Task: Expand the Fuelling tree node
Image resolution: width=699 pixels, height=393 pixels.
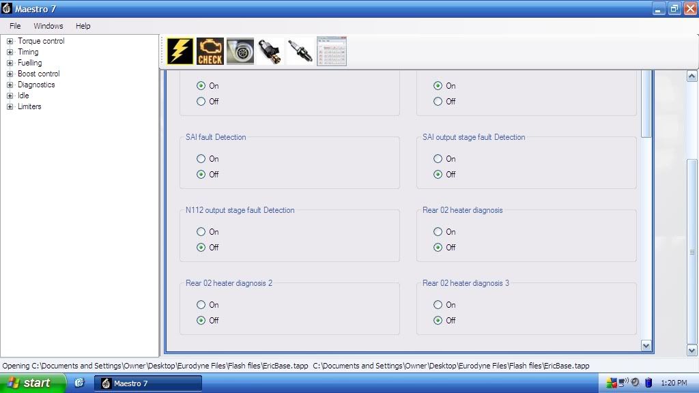Action: [x=10, y=63]
